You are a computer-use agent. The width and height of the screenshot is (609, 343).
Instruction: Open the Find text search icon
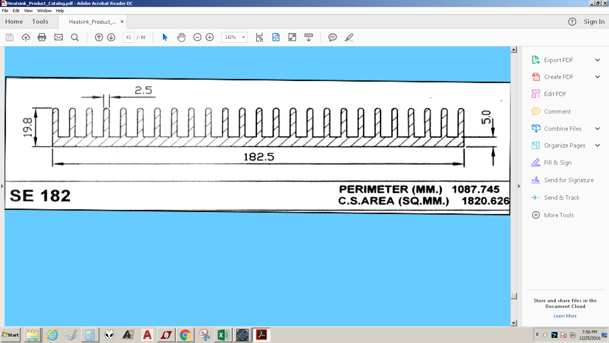click(x=75, y=37)
